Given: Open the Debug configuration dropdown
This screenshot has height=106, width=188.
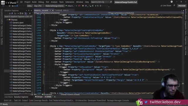Looking at the screenshot, I should coord(30,6).
